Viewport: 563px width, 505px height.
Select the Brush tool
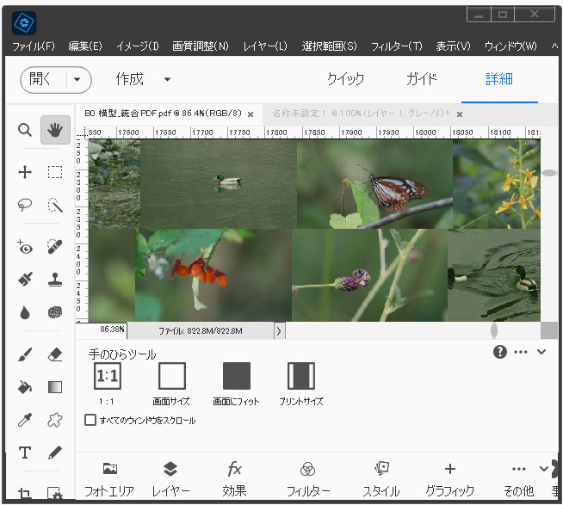[x=25, y=354]
